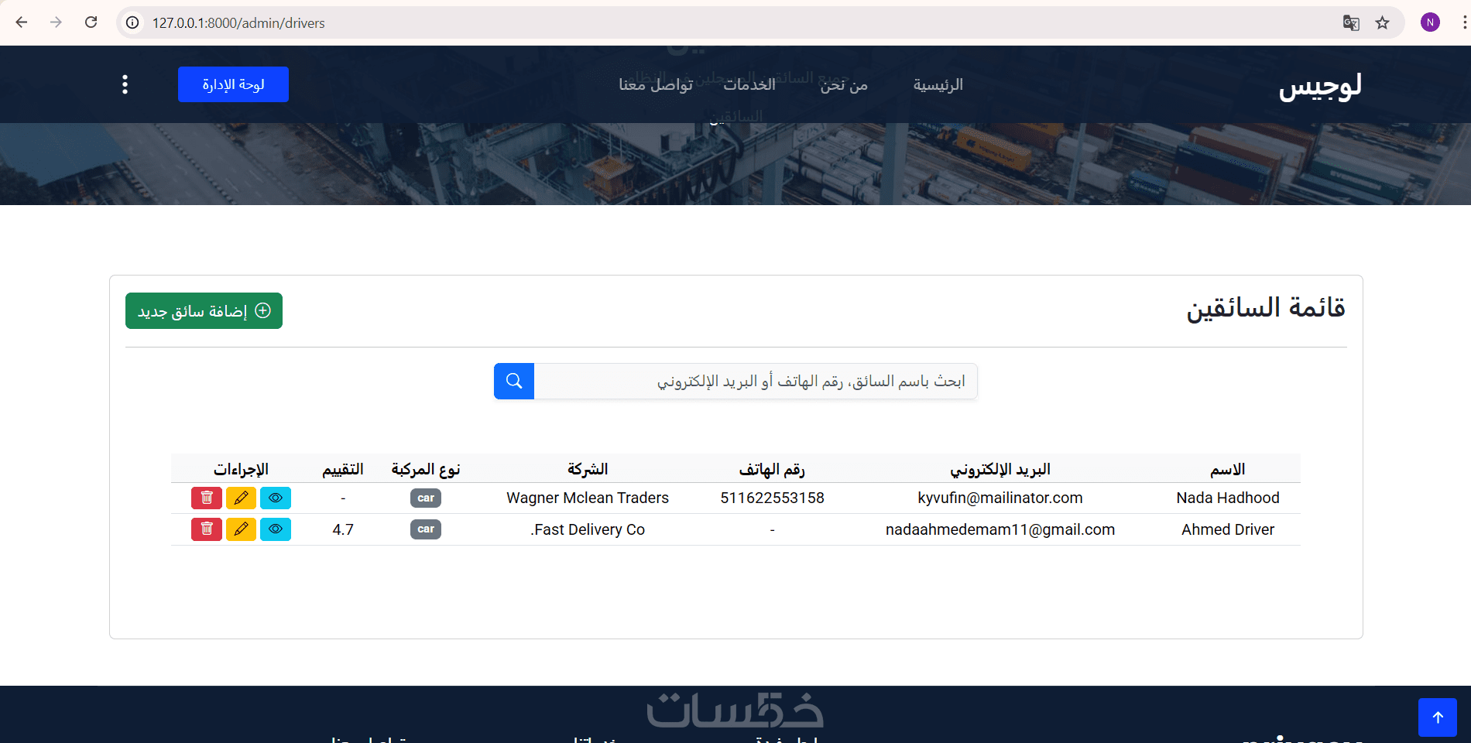Image resolution: width=1471 pixels, height=743 pixels.
Task: View driver Ahmed Driver details eye icon
Action: (276, 529)
